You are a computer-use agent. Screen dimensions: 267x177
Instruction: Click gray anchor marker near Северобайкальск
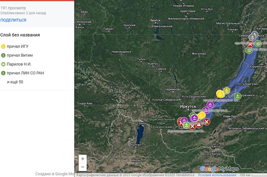click(x=252, y=37)
